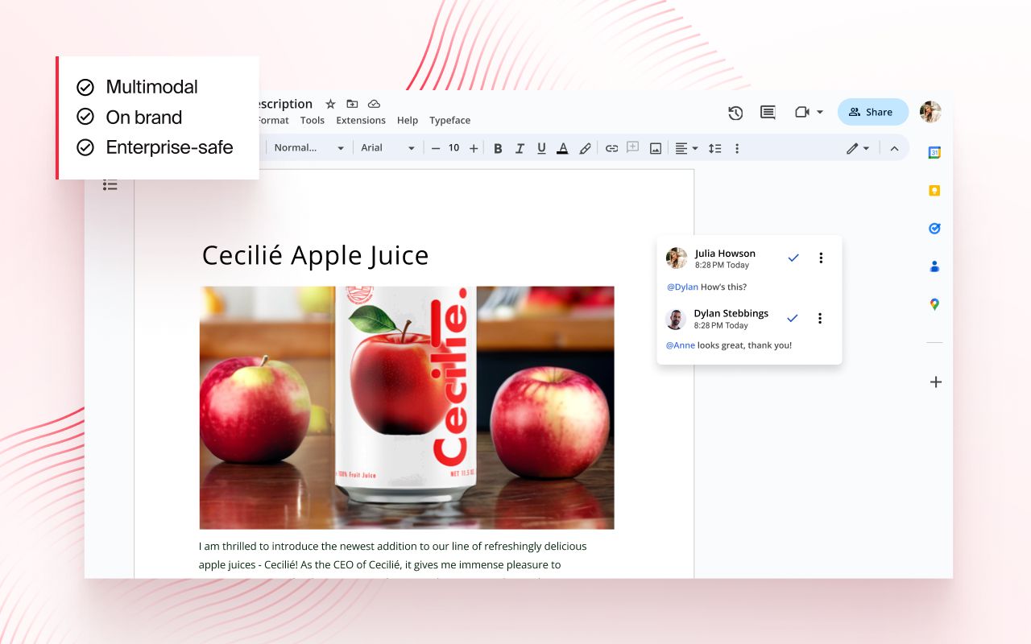Viewport: 1031px width, 644px height.
Task: Open Google Calendar in the side panel
Action: [x=934, y=152]
